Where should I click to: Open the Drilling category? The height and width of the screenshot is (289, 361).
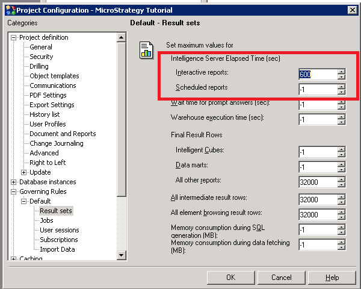(x=39, y=66)
